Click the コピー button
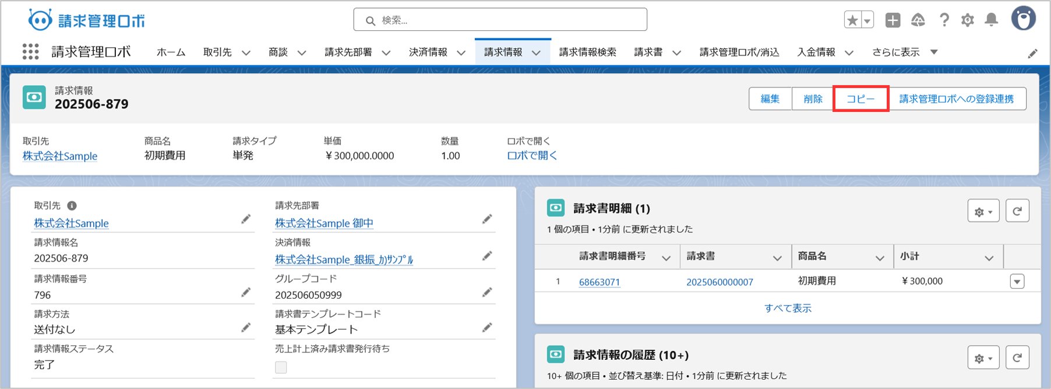 pos(860,99)
